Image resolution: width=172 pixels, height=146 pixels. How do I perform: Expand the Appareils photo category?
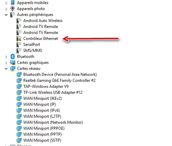[6, 9]
